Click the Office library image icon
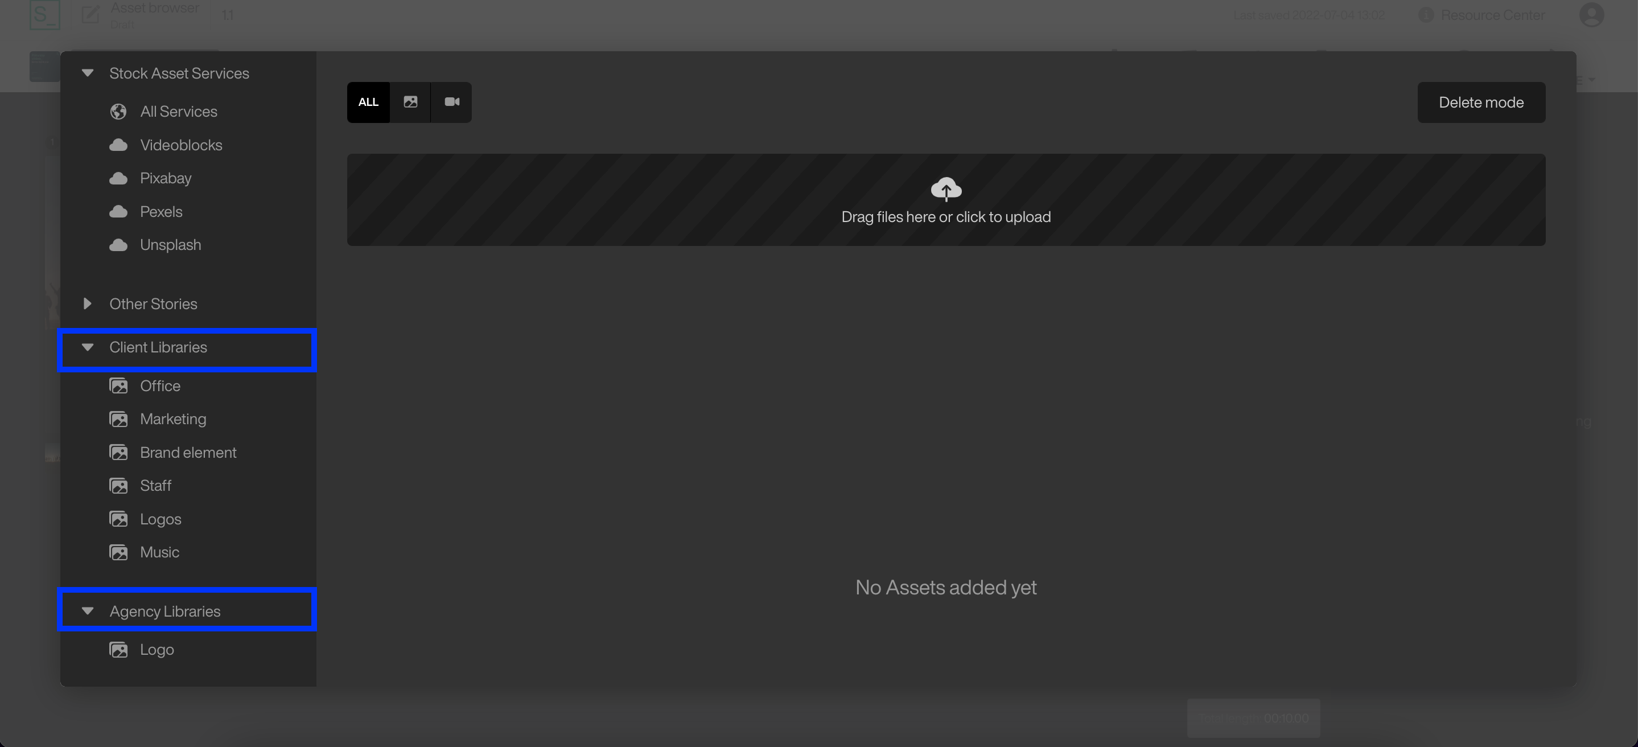 (120, 385)
